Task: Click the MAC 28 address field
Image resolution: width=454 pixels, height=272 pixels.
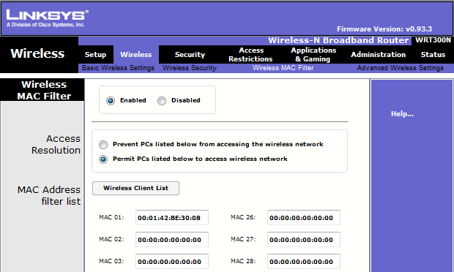Action: point(304,262)
